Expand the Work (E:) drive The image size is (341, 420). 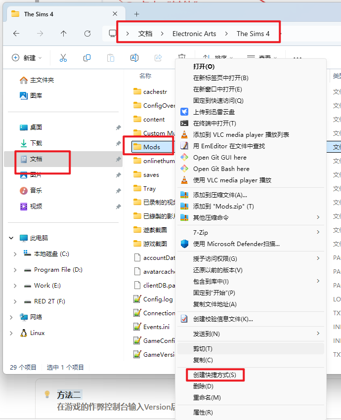[x=15, y=286]
